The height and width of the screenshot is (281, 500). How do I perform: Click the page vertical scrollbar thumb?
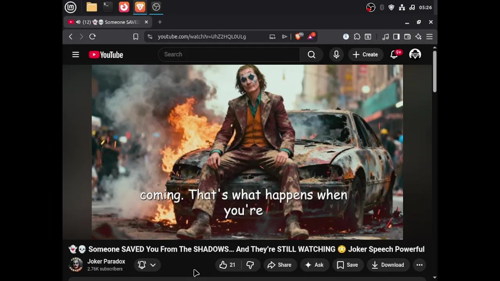coord(435,71)
